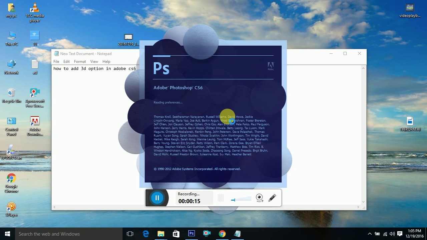Open Task View from the taskbar
The width and height of the screenshot is (427, 240).
(x=130, y=234)
